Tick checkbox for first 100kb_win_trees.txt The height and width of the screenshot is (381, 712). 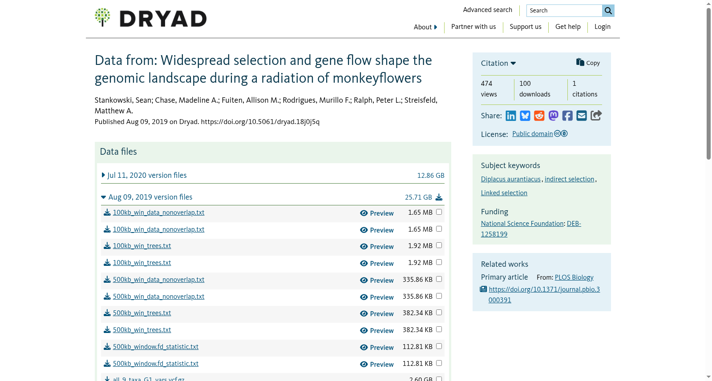pyautogui.click(x=439, y=245)
